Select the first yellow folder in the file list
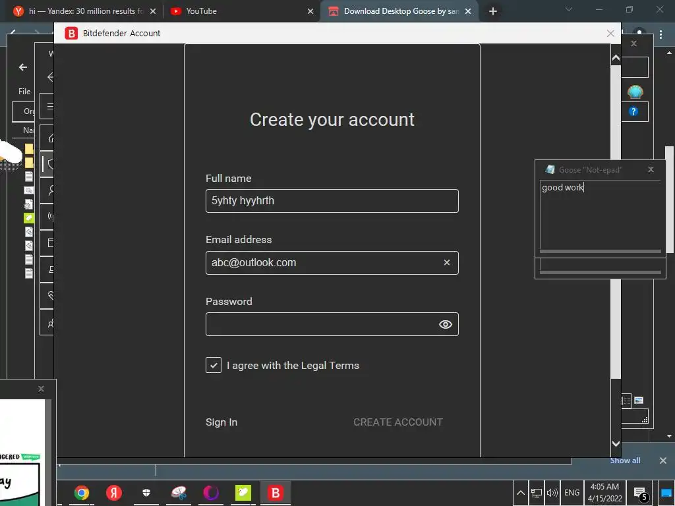 pyautogui.click(x=29, y=149)
